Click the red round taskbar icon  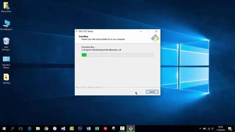tap(105, 129)
